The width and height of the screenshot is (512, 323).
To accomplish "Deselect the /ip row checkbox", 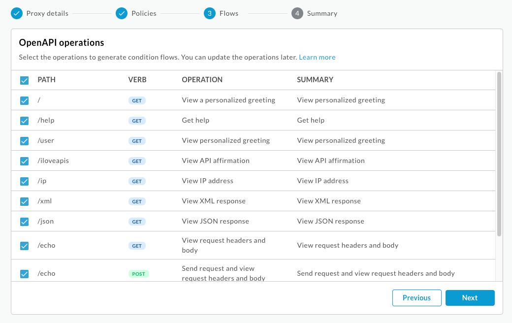I will 24,181.
